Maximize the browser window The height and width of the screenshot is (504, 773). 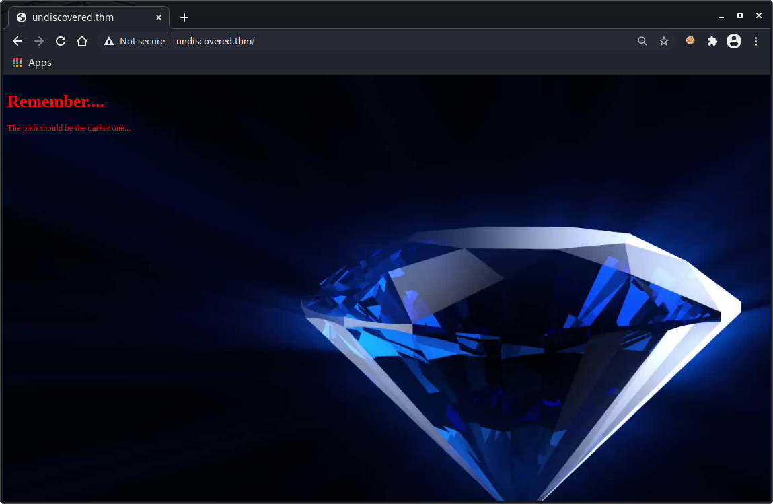point(740,15)
